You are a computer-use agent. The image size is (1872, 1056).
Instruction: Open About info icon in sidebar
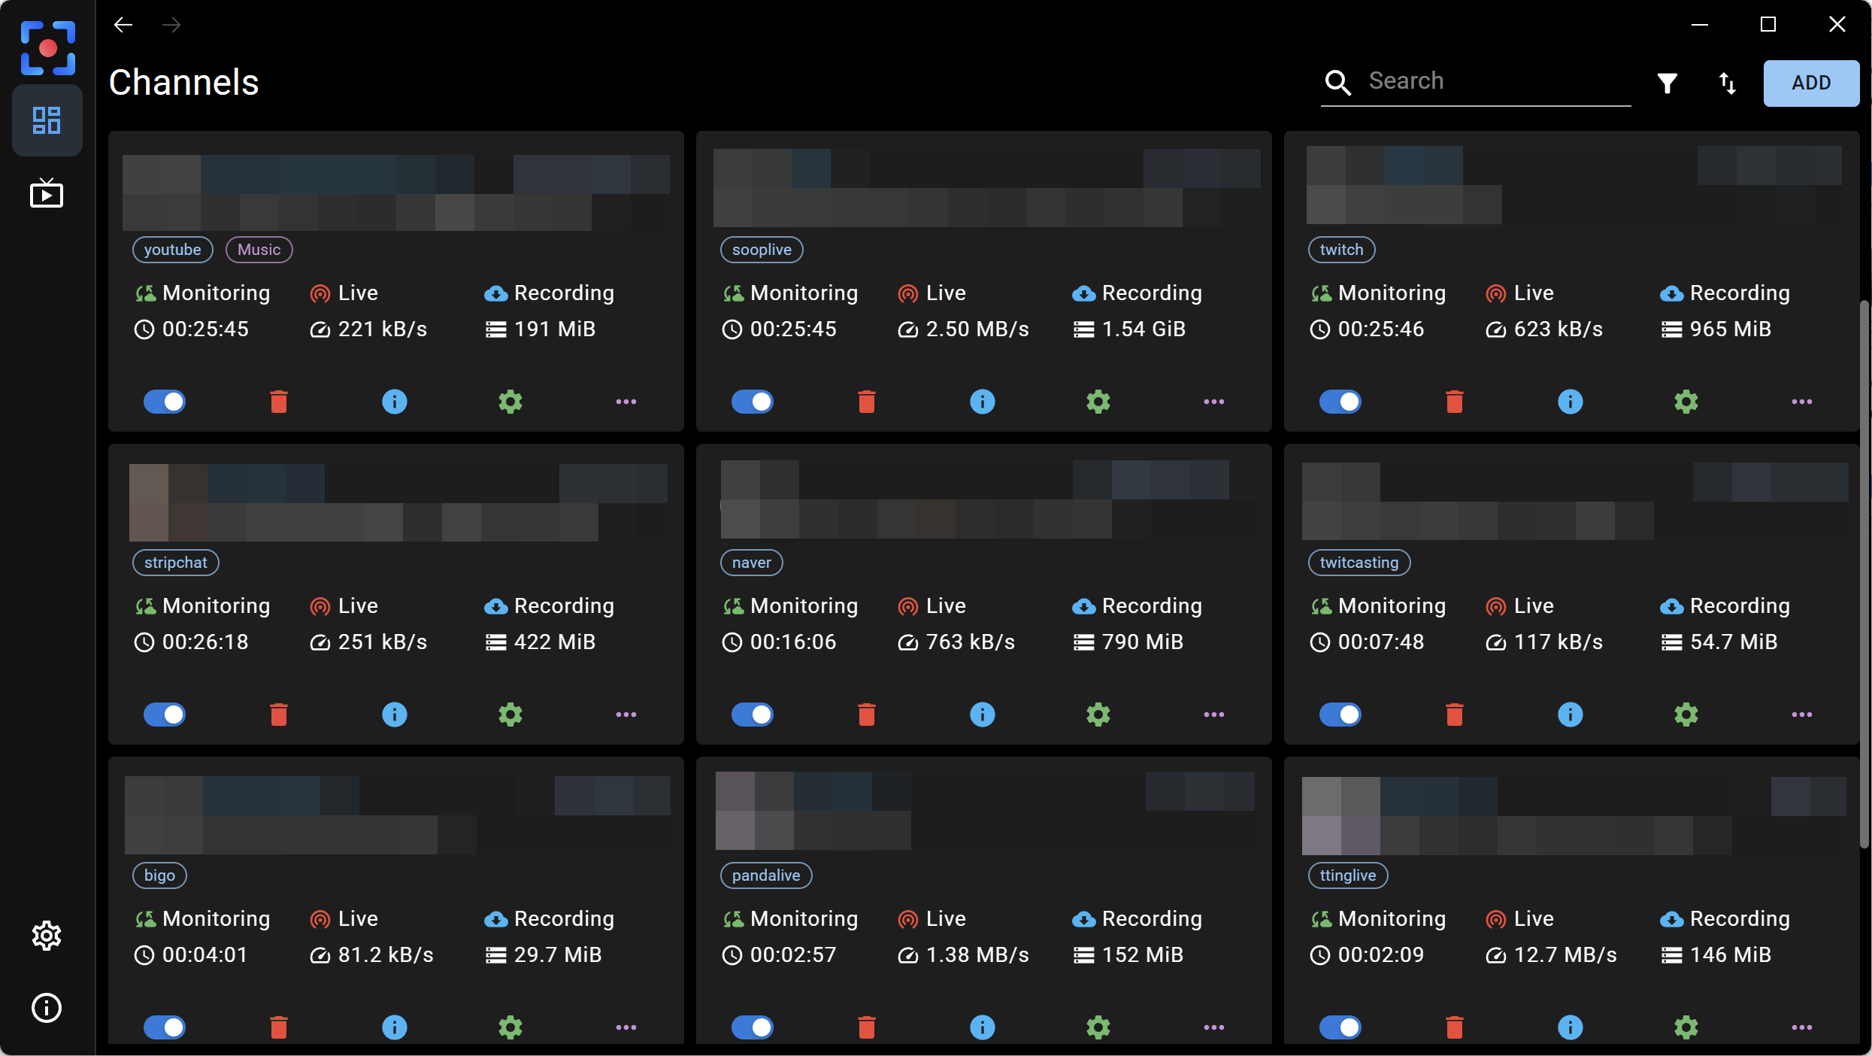(x=47, y=1008)
